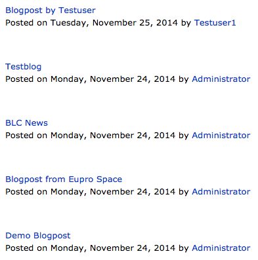Click "Posted on" text under Eupro Space title
This screenshot has height=260, width=258.
pos(26,192)
